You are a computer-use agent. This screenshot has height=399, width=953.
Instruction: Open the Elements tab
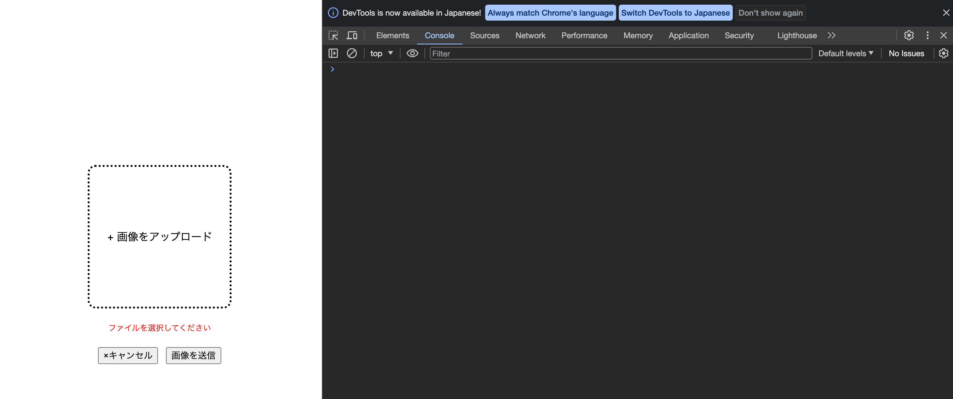(392, 36)
